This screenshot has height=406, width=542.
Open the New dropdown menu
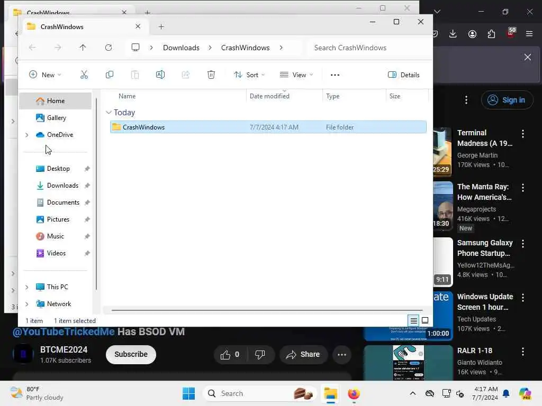pos(45,75)
